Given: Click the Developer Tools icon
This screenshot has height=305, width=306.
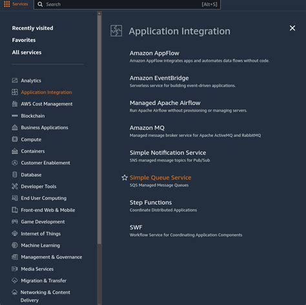Looking at the screenshot, I should pos(15,186).
